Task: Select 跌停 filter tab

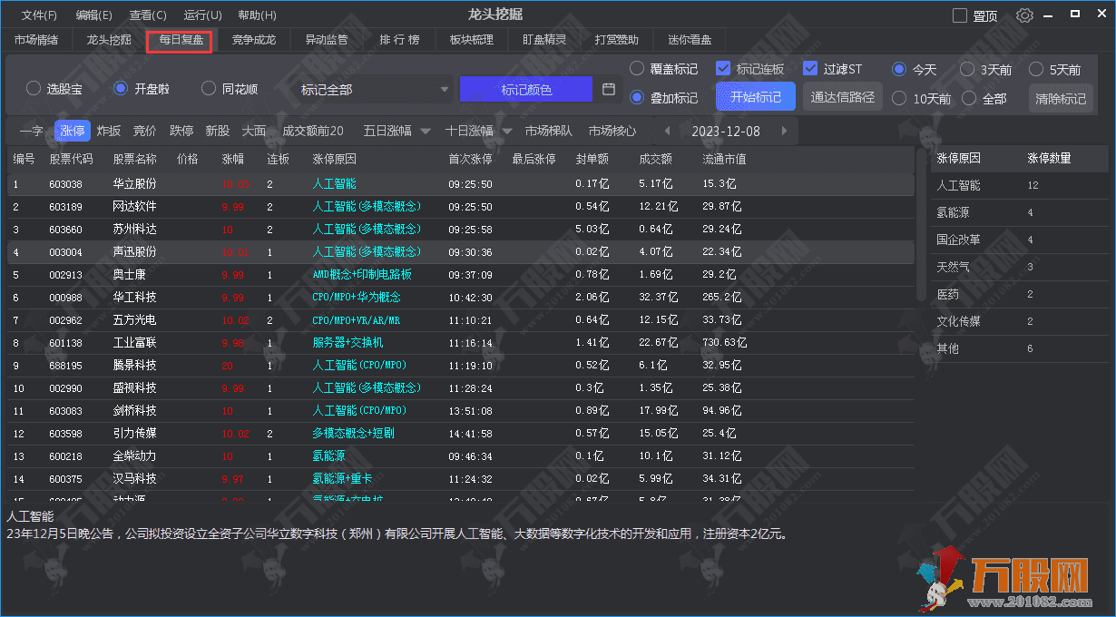Action: 181,131
